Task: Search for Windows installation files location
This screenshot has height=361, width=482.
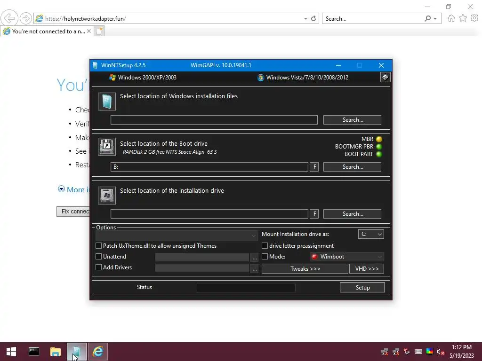Action: pyautogui.click(x=352, y=120)
